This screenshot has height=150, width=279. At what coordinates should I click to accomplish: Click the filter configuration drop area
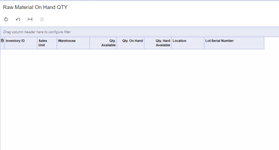click(x=140, y=32)
